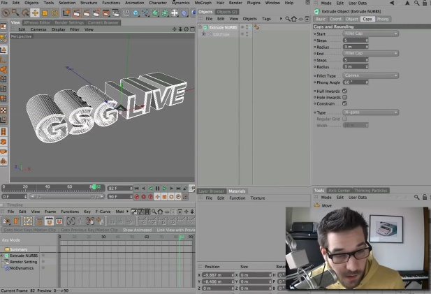Screen dimensions: 431x294
Task: Click the Timeline home frame-all icon
Action: coord(160,212)
